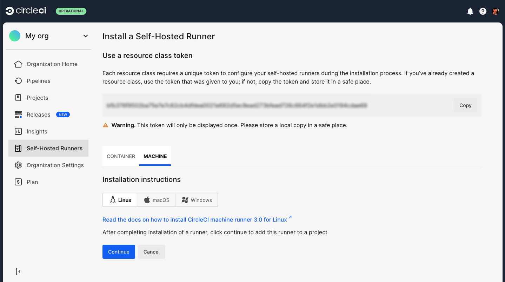This screenshot has height=282, width=505.
Task: Open the help question mark icon
Action: pos(483,11)
